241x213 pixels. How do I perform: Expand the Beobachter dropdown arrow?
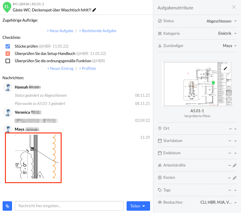pos(235,203)
